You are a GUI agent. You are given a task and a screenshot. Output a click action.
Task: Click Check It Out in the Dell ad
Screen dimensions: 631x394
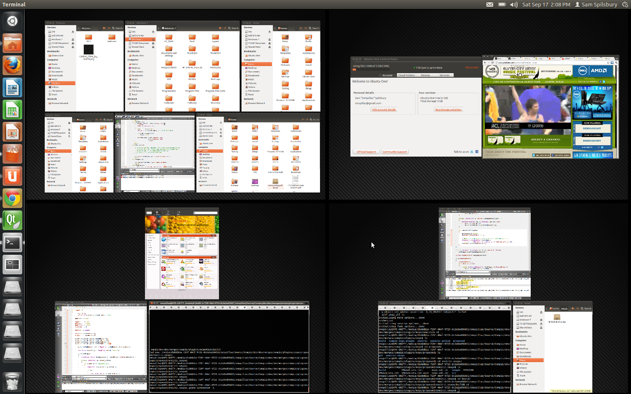(x=602, y=115)
